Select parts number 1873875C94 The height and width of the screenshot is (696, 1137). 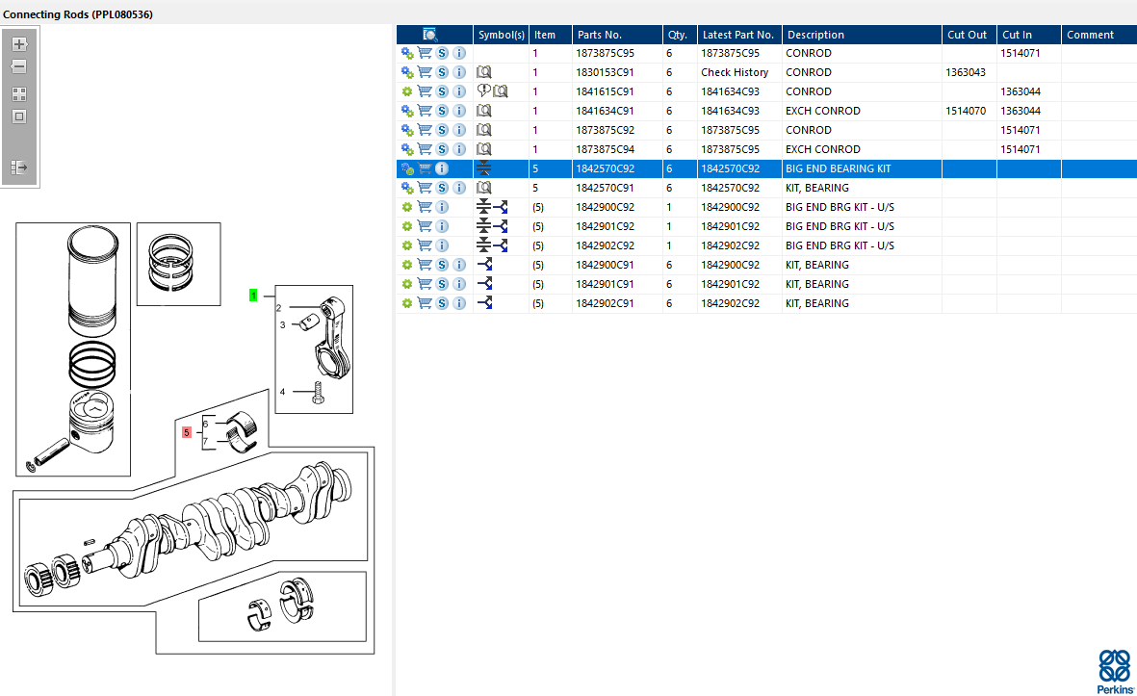[x=605, y=149]
